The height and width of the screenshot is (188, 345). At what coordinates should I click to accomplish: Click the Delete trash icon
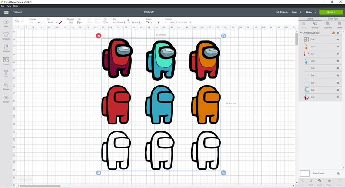(339, 23)
